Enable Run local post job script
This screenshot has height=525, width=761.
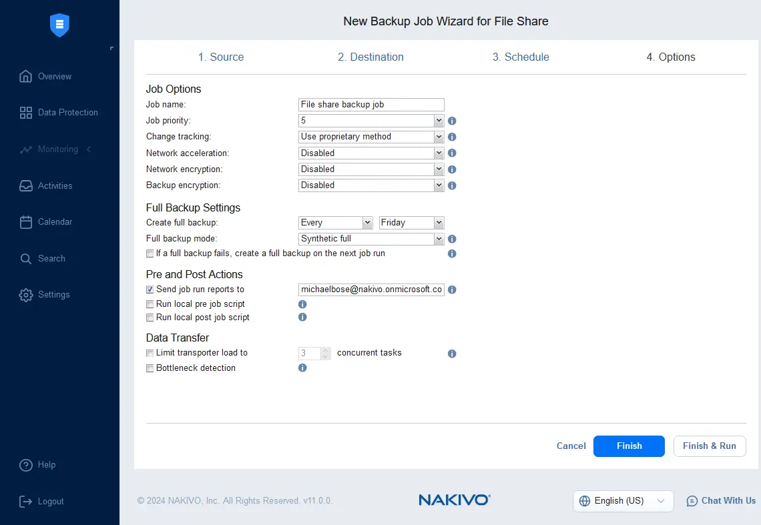pyautogui.click(x=150, y=318)
